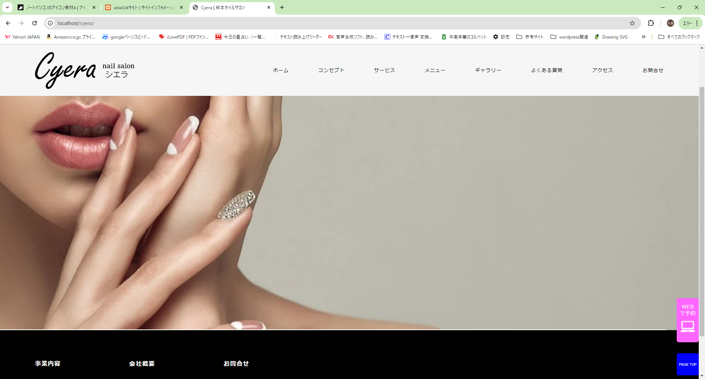
Task: Expand the tab search dropdown arrow
Action: 7,7
